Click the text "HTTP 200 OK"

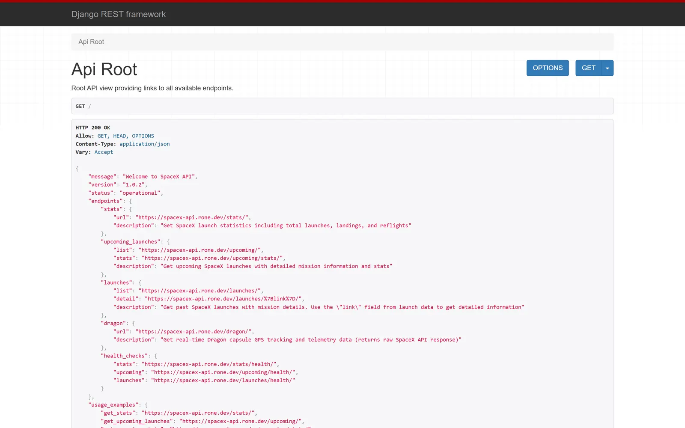coord(93,128)
